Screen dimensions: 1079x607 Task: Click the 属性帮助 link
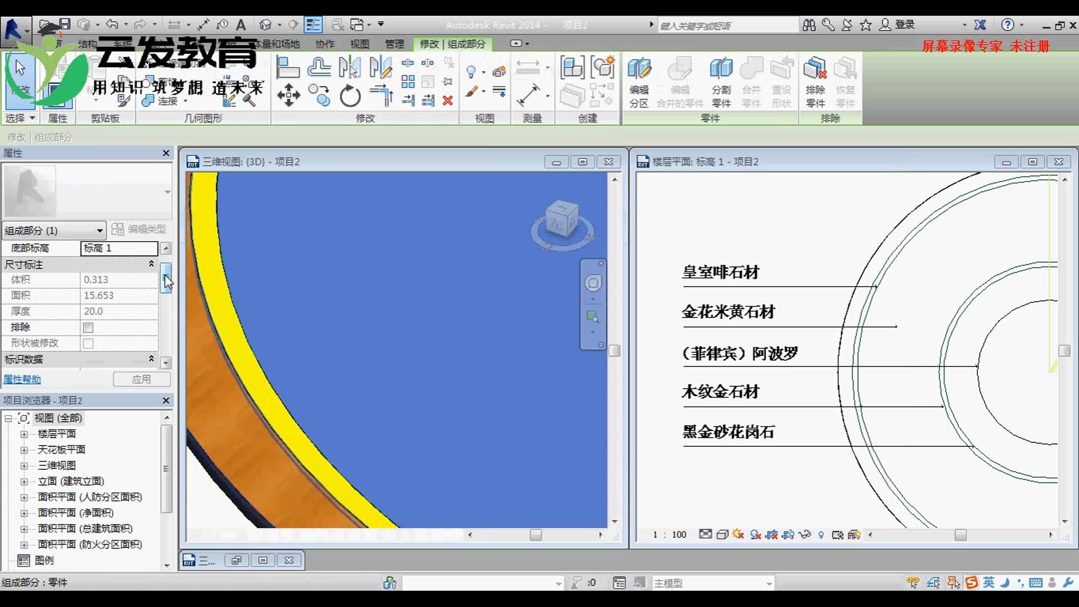(x=22, y=379)
